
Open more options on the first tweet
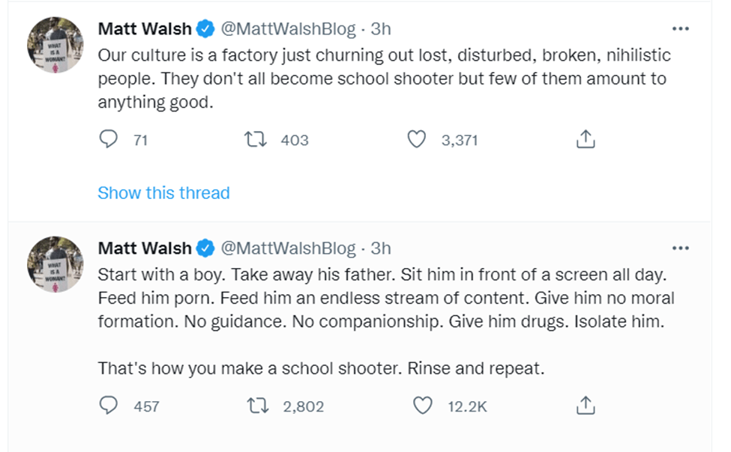(x=680, y=29)
